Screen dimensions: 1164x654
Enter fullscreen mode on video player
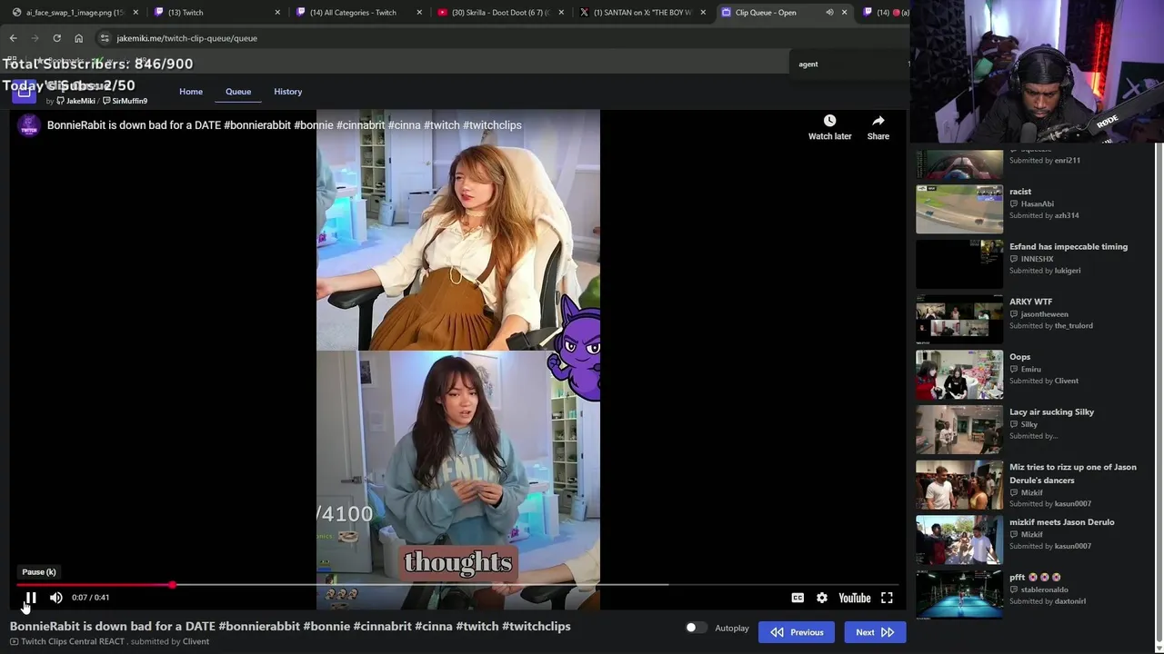tap(887, 598)
